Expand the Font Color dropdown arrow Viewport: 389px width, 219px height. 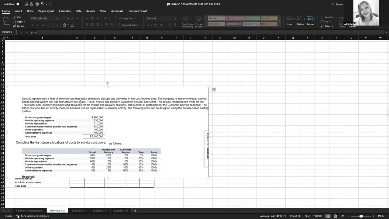click(x=76, y=25)
